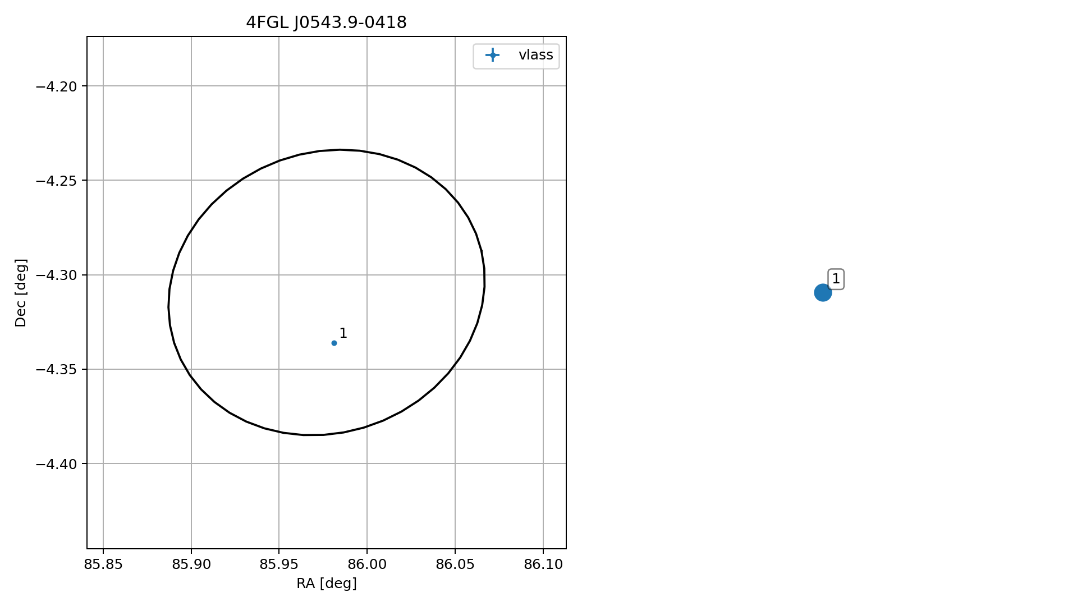
Task: Click the 86.10 RA tick label
Action: 543,564
